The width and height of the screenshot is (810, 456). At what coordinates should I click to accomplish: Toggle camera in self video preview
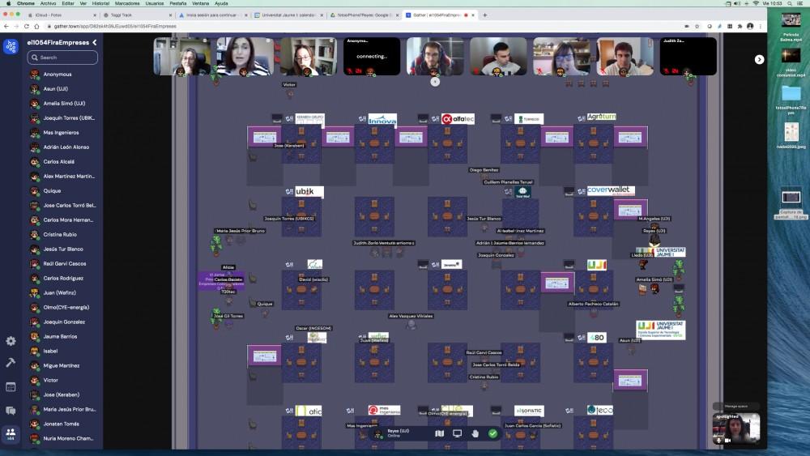point(727,440)
